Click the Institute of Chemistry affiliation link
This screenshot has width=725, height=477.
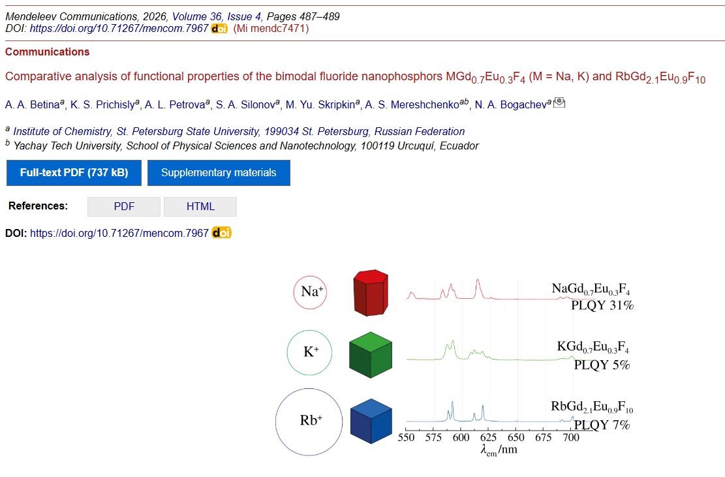point(239,132)
